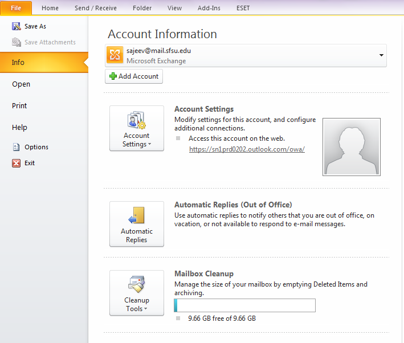Click the mailbox storage usage bar
Screen dimensions: 404x343
point(245,305)
